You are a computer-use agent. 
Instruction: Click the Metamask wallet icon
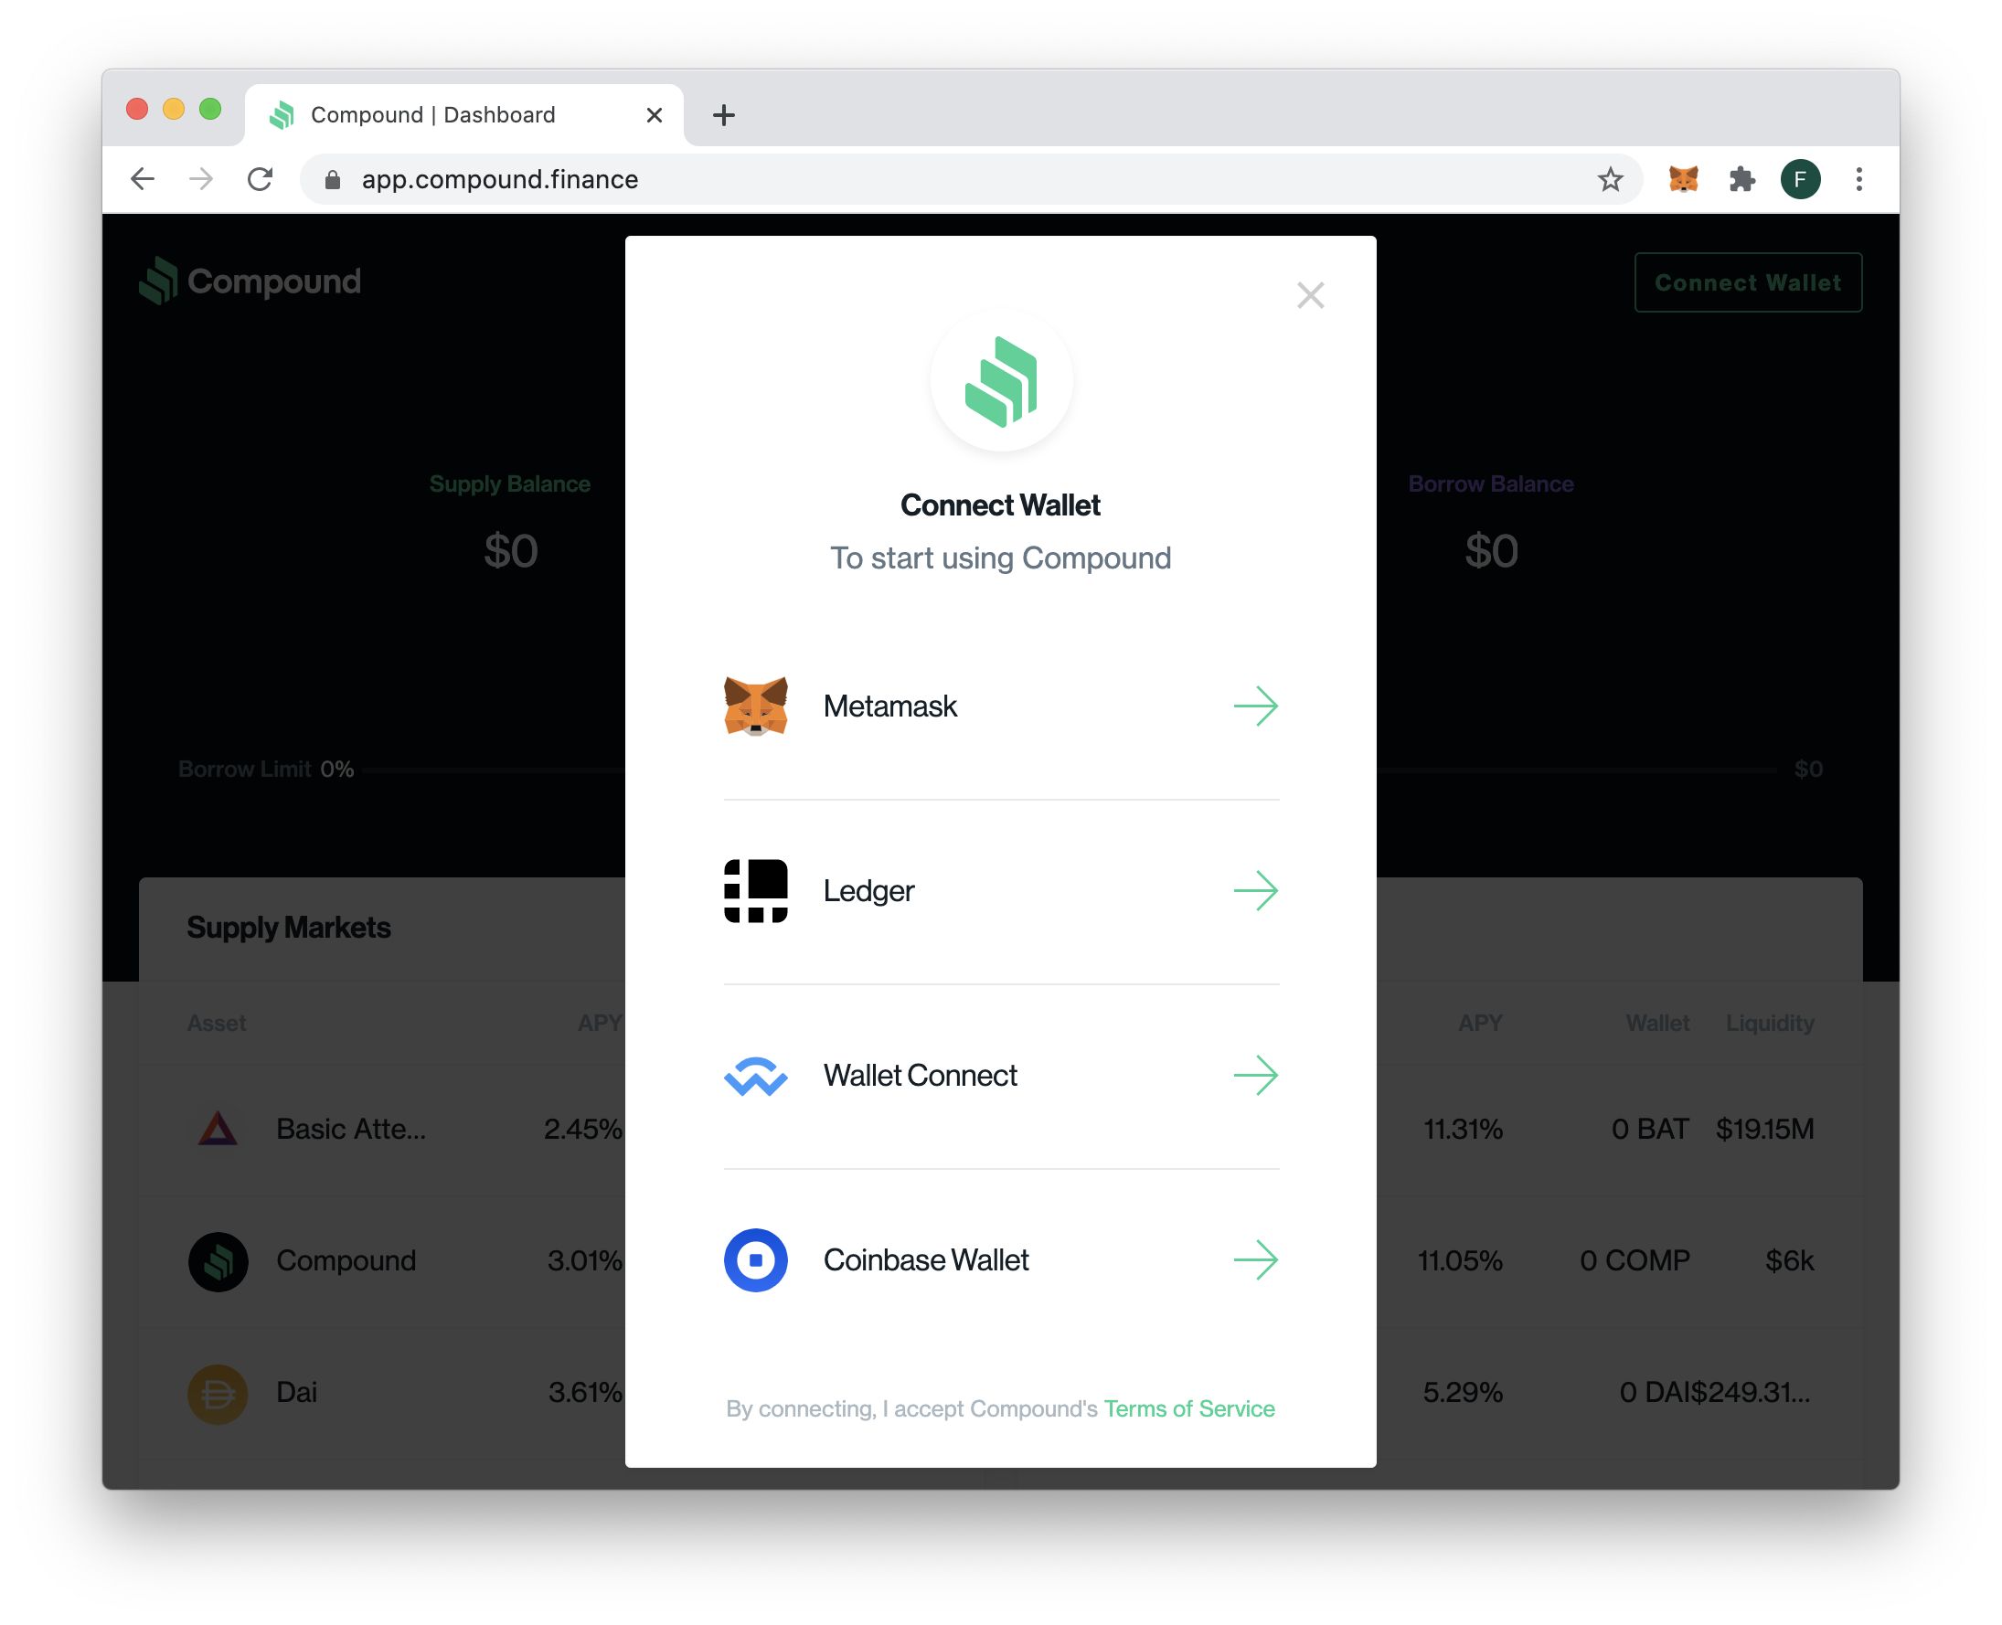tap(756, 705)
